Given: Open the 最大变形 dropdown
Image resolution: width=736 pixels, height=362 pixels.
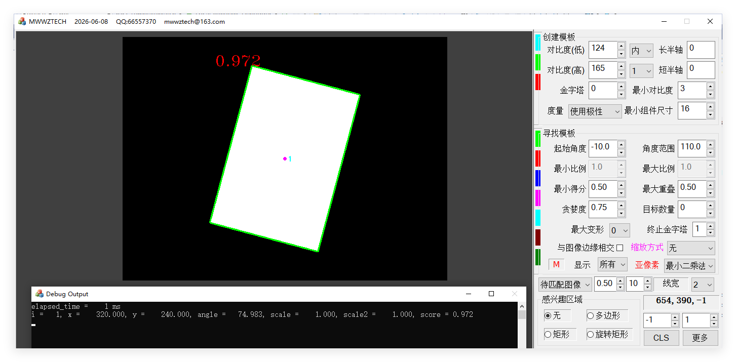Looking at the screenshot, I should click(619, 230).
